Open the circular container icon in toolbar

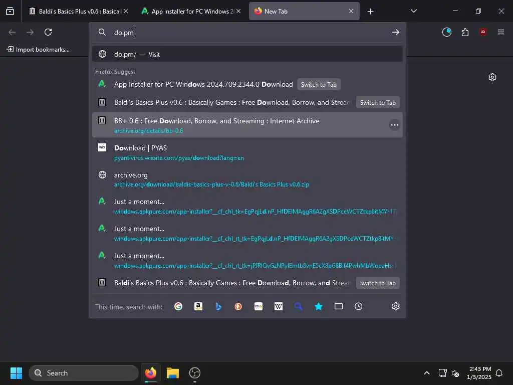click(446, 32)
